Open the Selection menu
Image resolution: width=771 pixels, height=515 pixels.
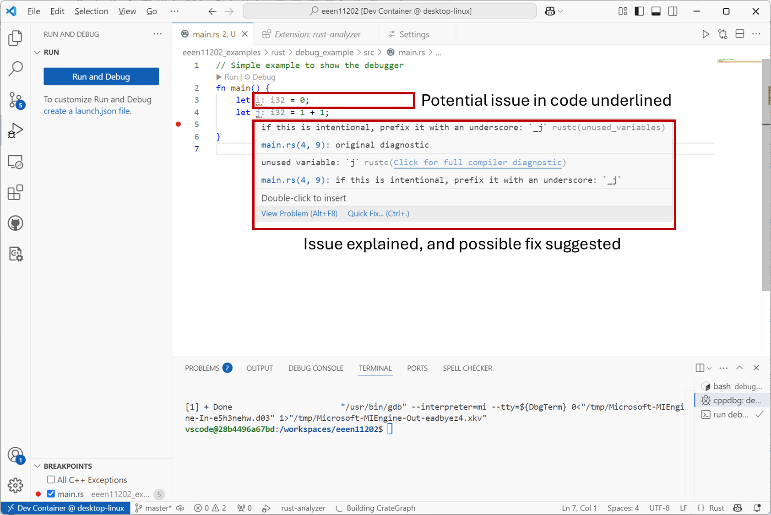(91, 11)
